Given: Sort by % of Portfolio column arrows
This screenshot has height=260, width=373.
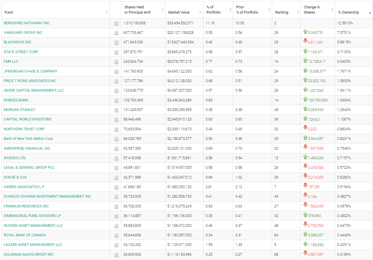Looking at the screenshot, I should (x=230, y=10).
